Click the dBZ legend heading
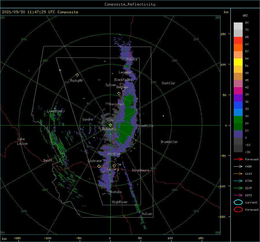This screenshot has height=242, width=260. click(x=245, y=15)
